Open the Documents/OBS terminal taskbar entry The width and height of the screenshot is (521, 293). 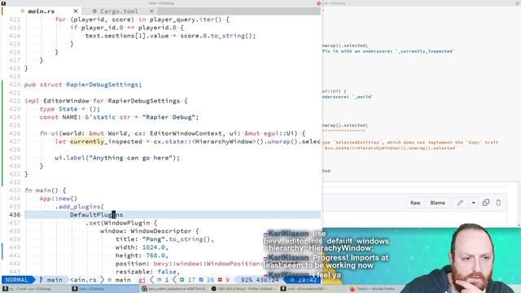tap(313, 289)
